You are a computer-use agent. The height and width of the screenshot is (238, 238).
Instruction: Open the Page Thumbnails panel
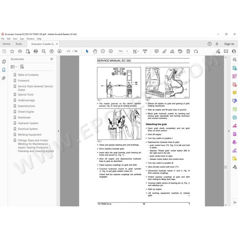pos(4,62)
